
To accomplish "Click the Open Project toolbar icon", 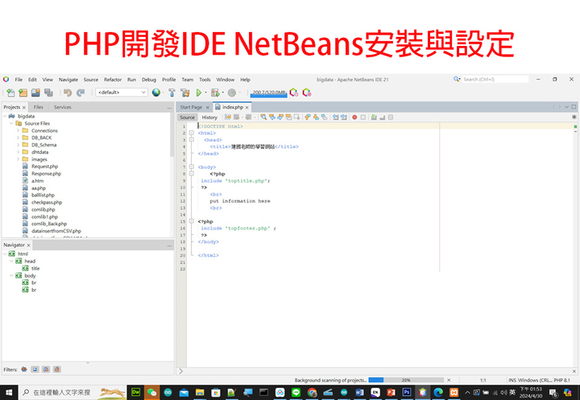I will (35, 93).
